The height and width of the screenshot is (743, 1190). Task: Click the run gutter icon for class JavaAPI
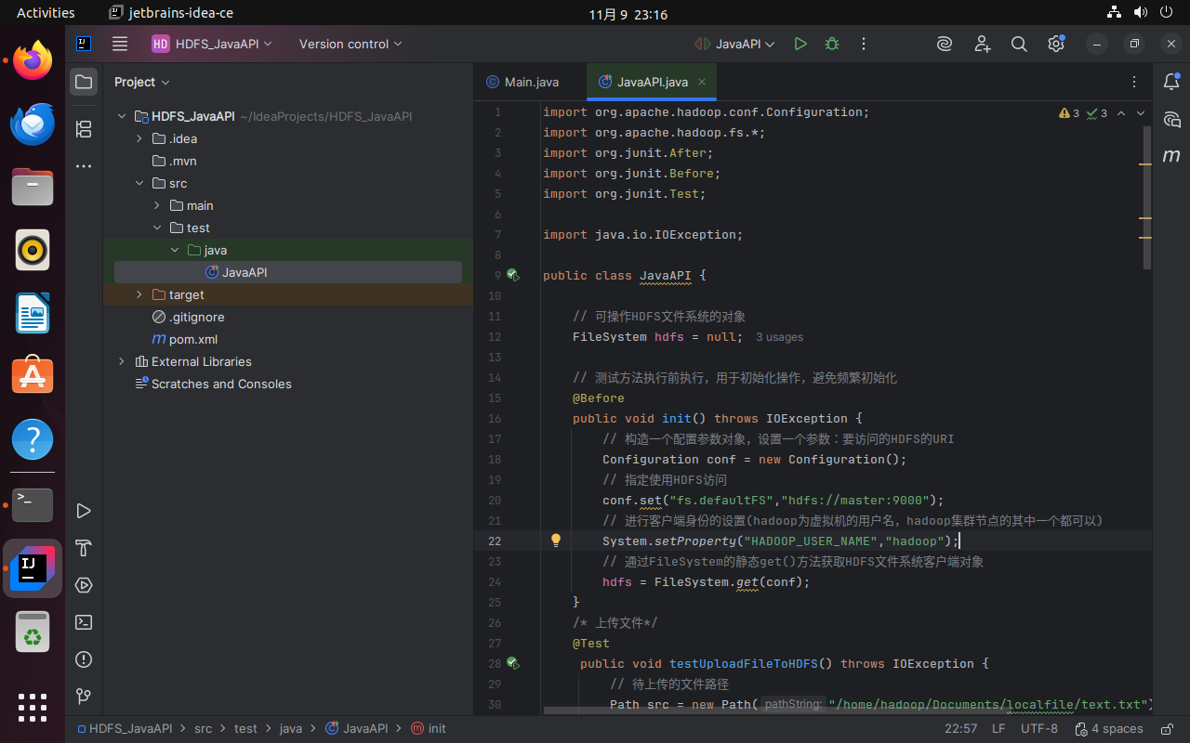pyautogui.click(x=512, y=276)
